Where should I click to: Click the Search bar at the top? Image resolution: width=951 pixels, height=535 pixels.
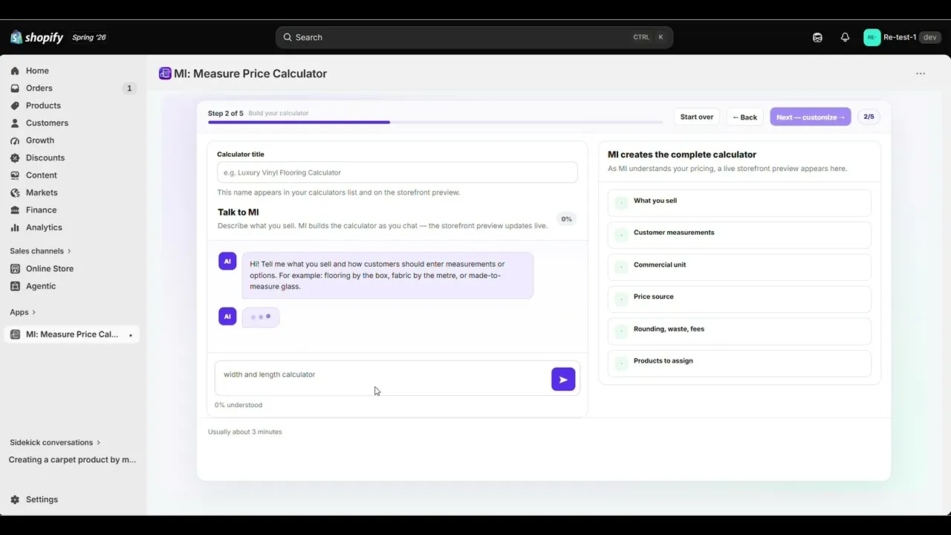tap(474, 37)
